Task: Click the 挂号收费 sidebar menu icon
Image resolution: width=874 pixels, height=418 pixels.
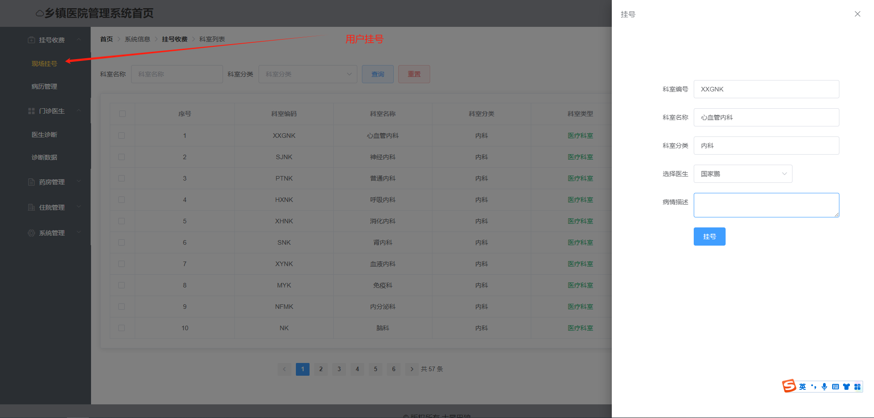Action: [31, 40]
